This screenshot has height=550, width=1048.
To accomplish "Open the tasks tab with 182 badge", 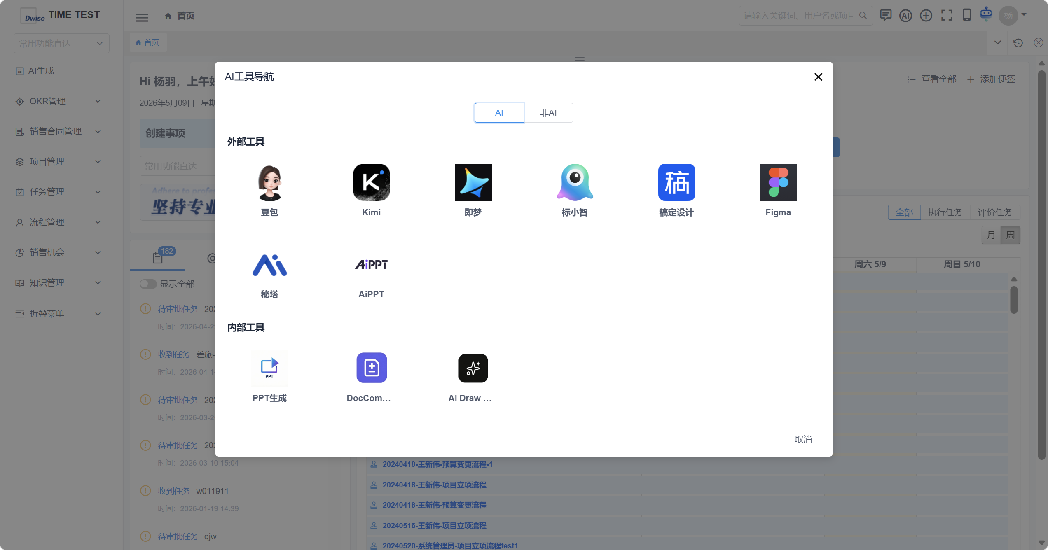I will click(158, 258).
